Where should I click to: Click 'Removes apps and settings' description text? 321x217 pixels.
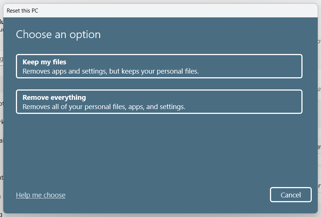pos(111,71)
